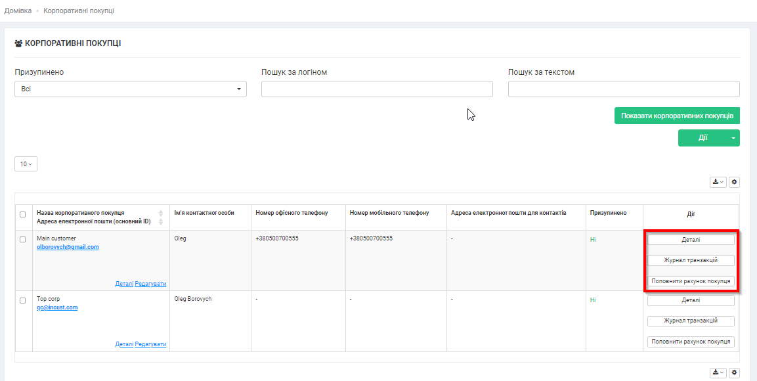Expand the green Дії dropdown caret
The height and width of the screenshot is (381, 757).
tap(733, 138)
